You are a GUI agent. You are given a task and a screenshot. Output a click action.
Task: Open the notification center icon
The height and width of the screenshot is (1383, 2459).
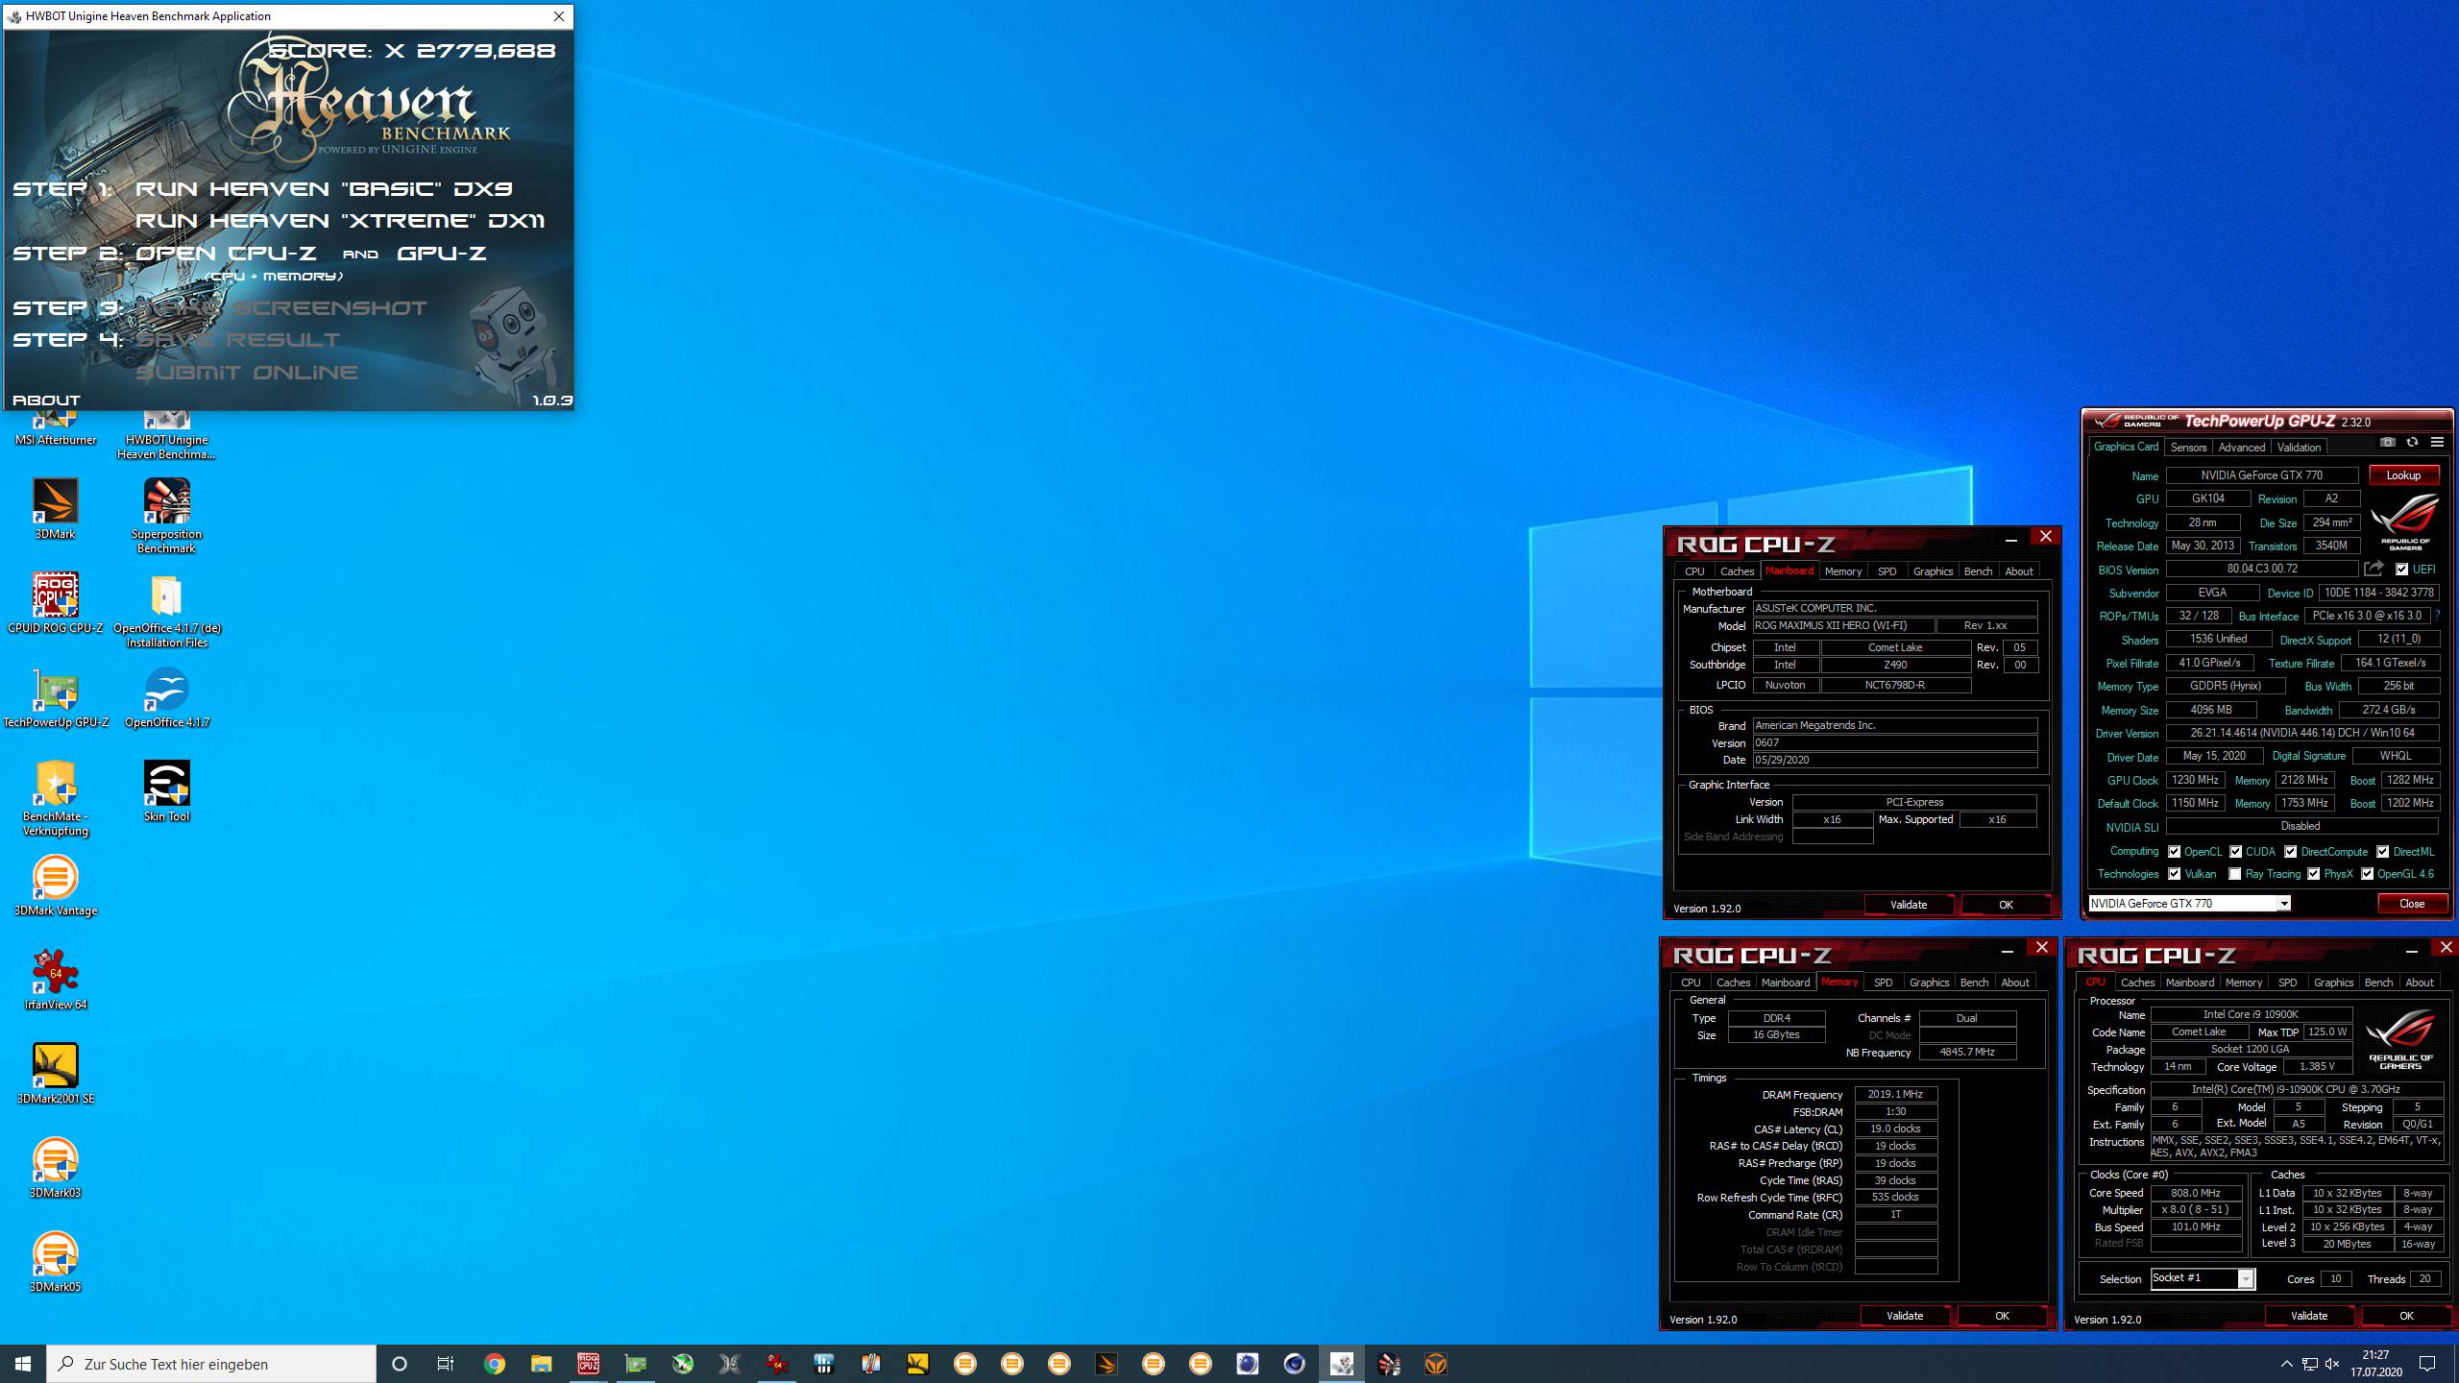2427,1364
